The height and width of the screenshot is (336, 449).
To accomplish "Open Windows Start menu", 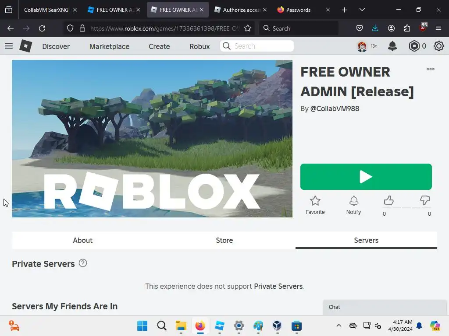I will 143,325.
